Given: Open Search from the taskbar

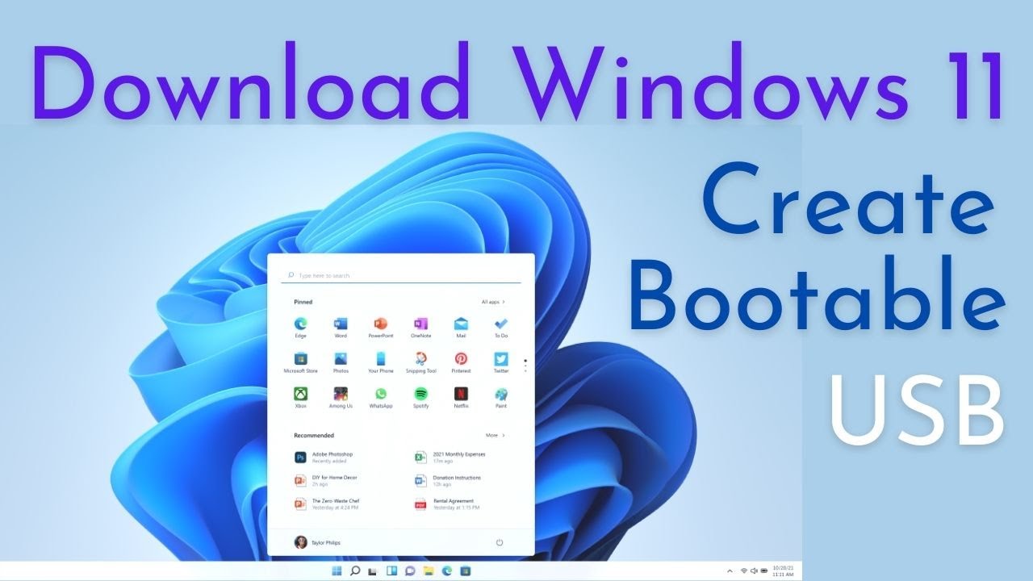Looking at the screenshot, I should tap(355, 571).
